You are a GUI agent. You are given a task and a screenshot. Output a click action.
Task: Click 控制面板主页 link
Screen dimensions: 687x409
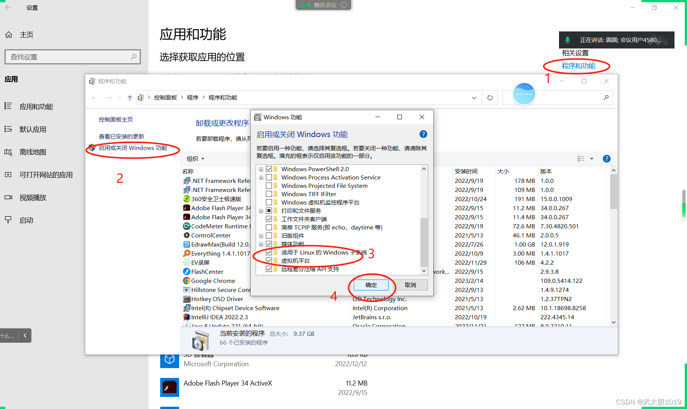(x=116, y=119)
